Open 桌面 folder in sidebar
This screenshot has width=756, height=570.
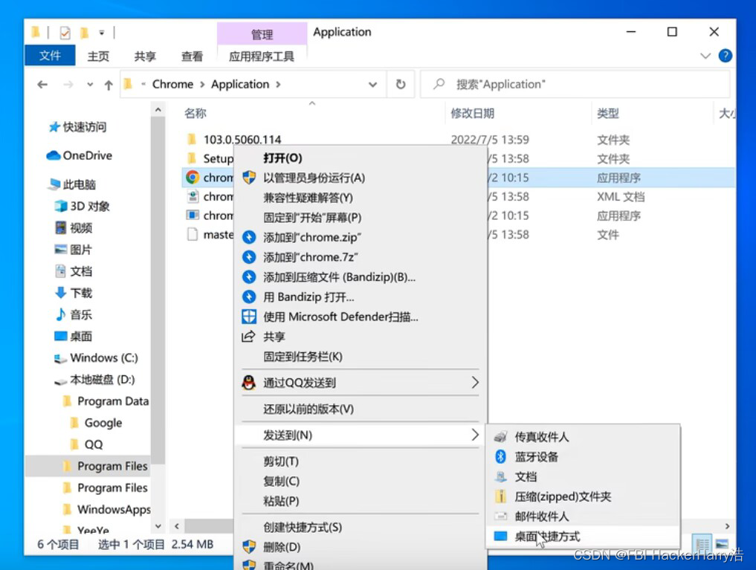[74, 336]
